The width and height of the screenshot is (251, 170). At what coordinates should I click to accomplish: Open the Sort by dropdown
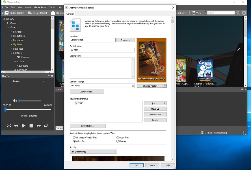(x=94, y=152)
